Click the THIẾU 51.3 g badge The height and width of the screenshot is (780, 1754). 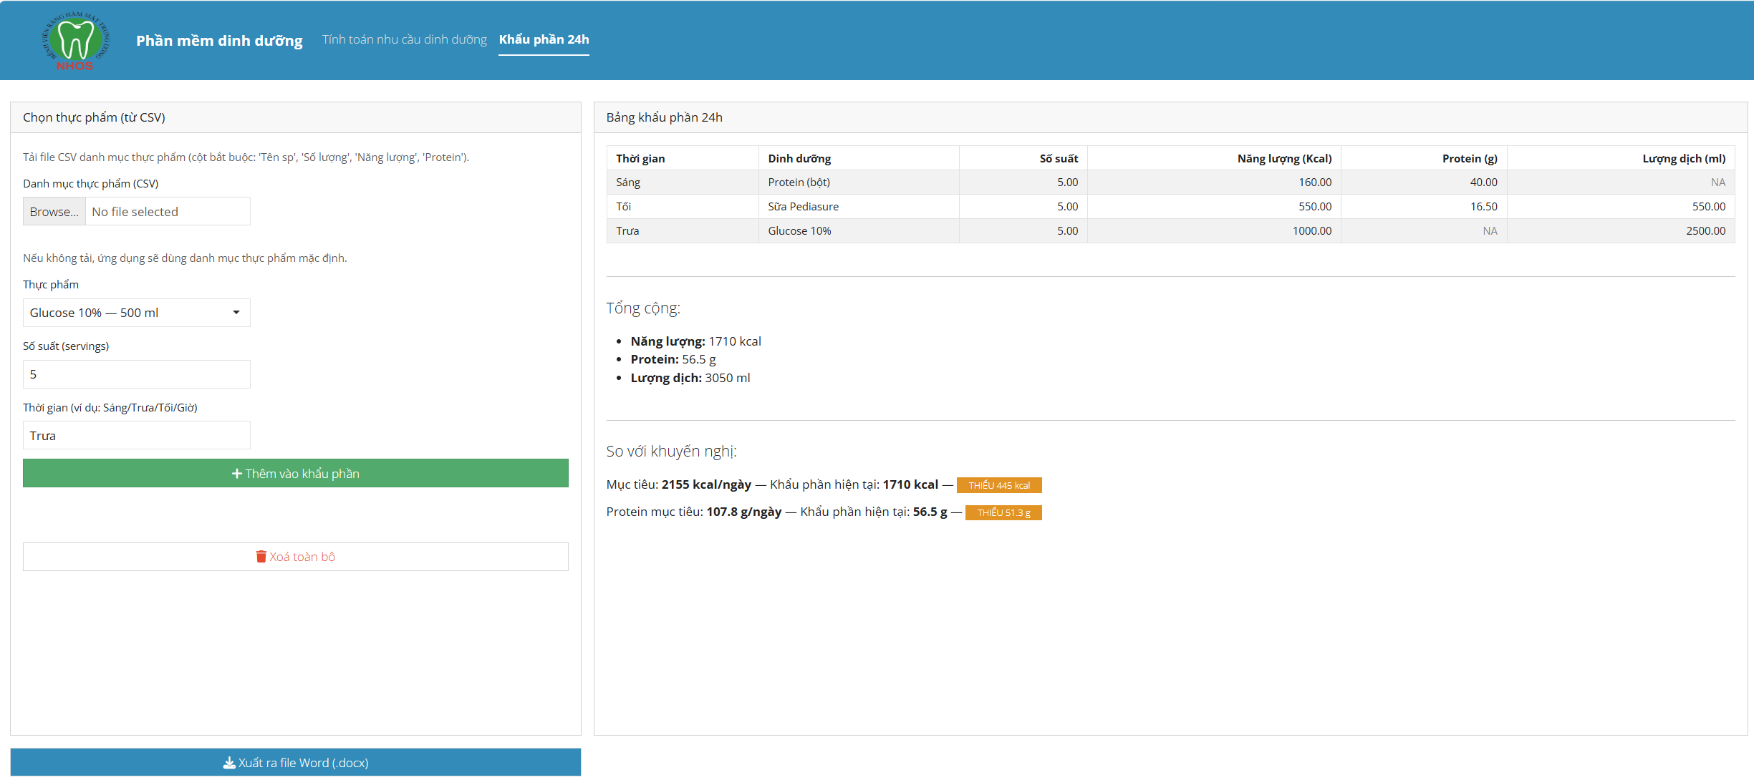pyautogui.click(x=1003, y=512)
